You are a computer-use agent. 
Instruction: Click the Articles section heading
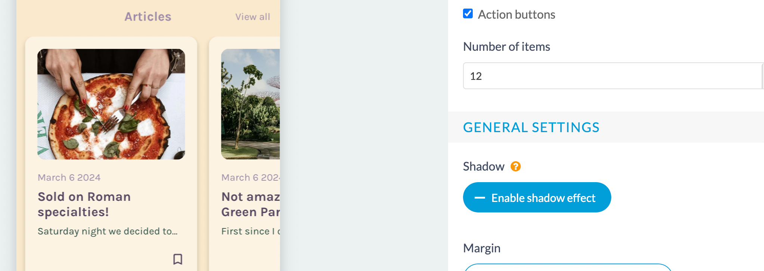point(148,16)
